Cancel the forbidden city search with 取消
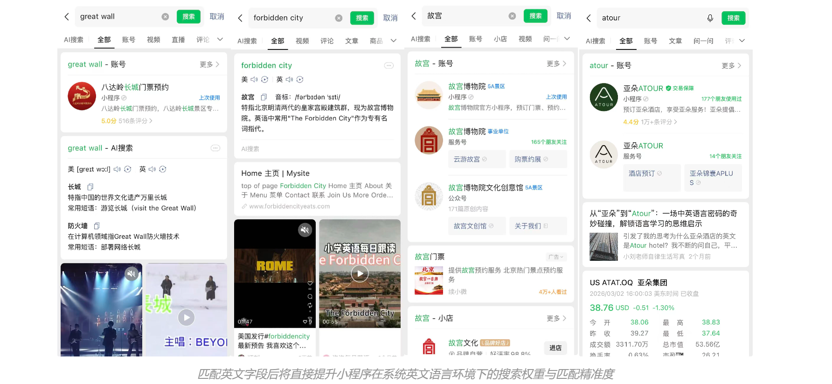The height and width of the screenshot is (384, 832). [390, 18]
